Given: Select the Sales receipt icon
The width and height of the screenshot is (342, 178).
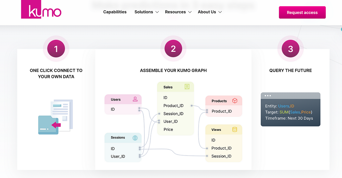Looking at the screenshot, I should click(x=187, y=87).
